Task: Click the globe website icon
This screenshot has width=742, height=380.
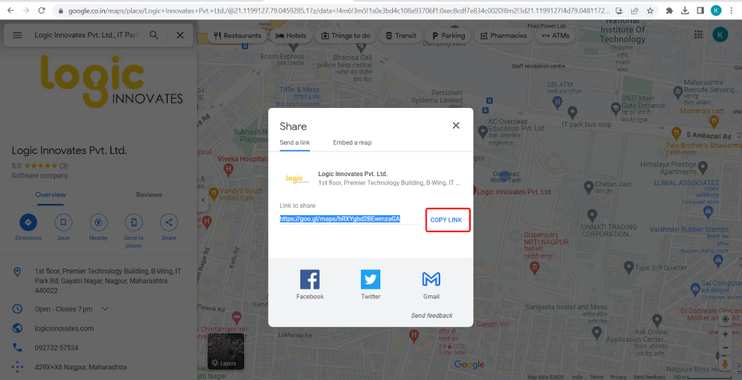Action: (17, 328)
